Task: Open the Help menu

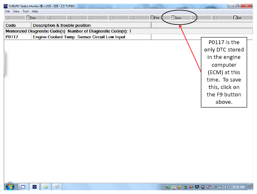Action: [35, 11]
